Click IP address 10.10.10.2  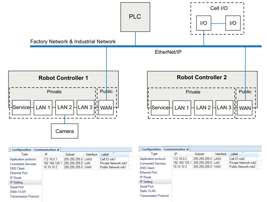[x=50, y=167]
